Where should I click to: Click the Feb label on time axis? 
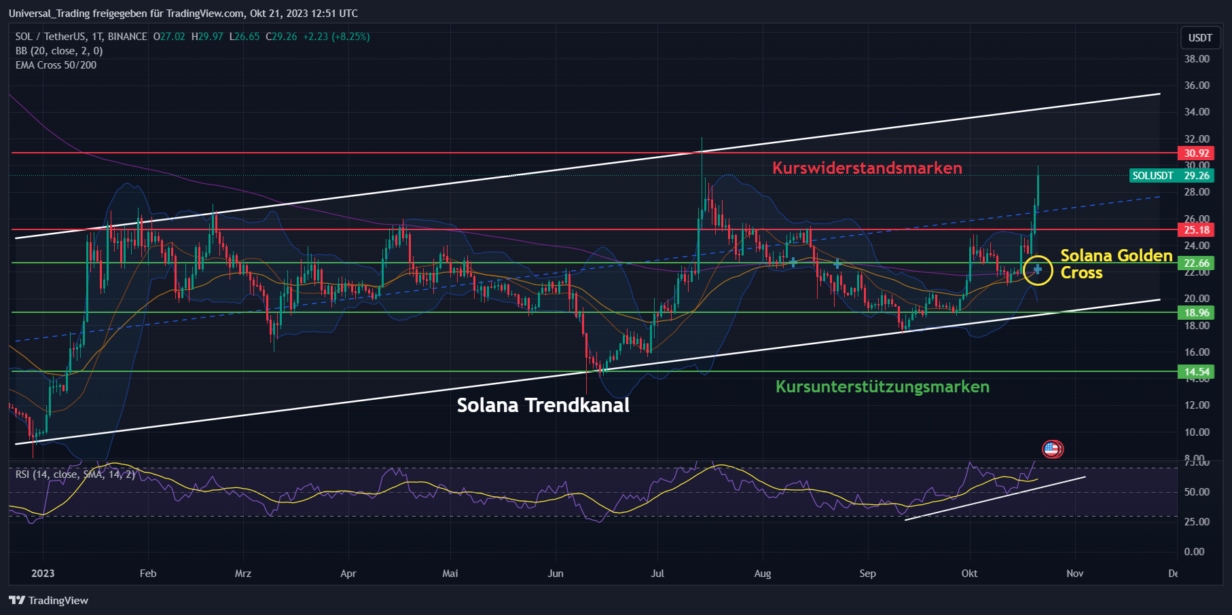pyautogui.click(x=148, y=574)
